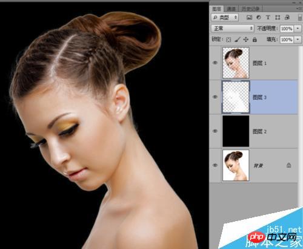Open the 正常 blend mode dropdown

tap(233, 29)
